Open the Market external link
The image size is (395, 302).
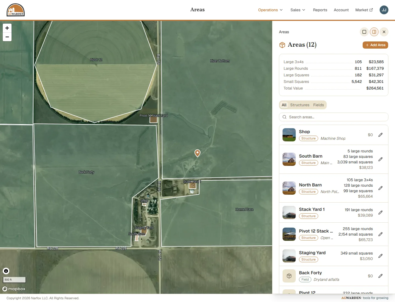click(364, 10)
